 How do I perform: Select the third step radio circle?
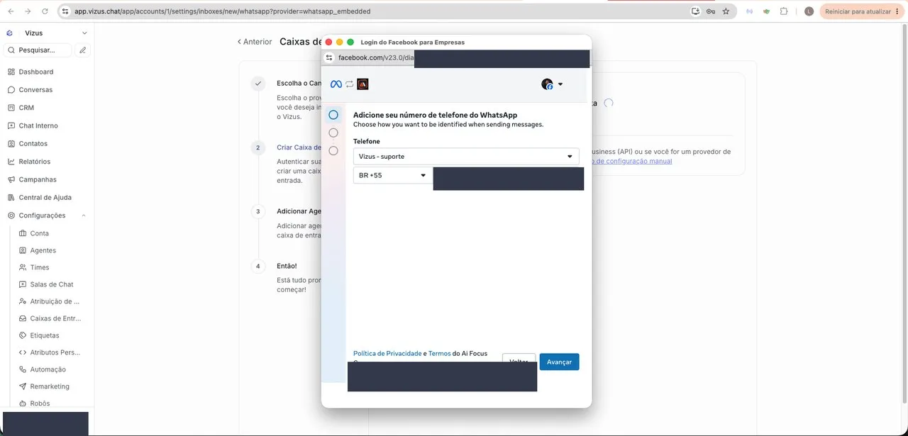point(333,150)
